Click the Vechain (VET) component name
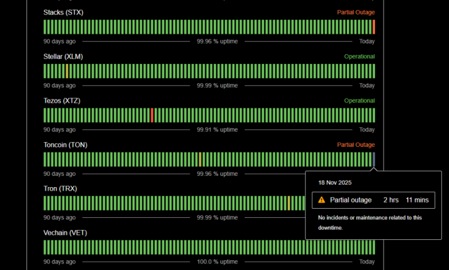This screenshot has width=449, height=270. click(x=65, y=233)
